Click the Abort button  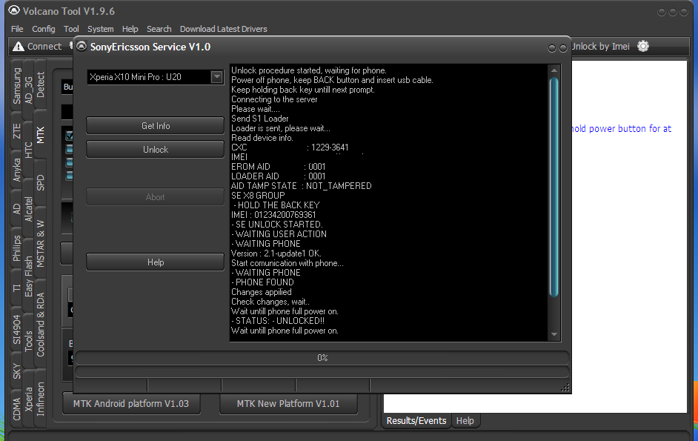(x=156, y=197)
